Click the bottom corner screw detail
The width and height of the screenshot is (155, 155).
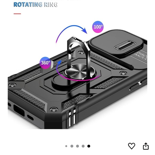[x=54, y=109]
